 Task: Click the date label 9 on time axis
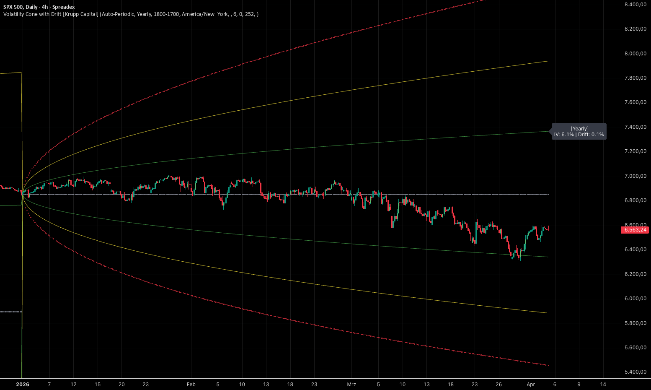pyautogui.click(x=579, y=385)
